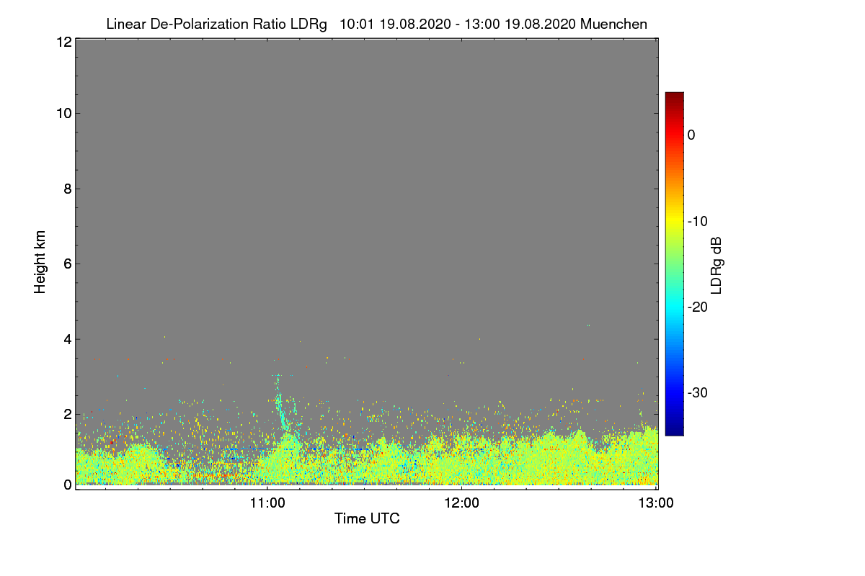The image size is (865, 576).
Task: Select the 8 km height tick label
Action: pyautogui.click(x=66, y=189)
